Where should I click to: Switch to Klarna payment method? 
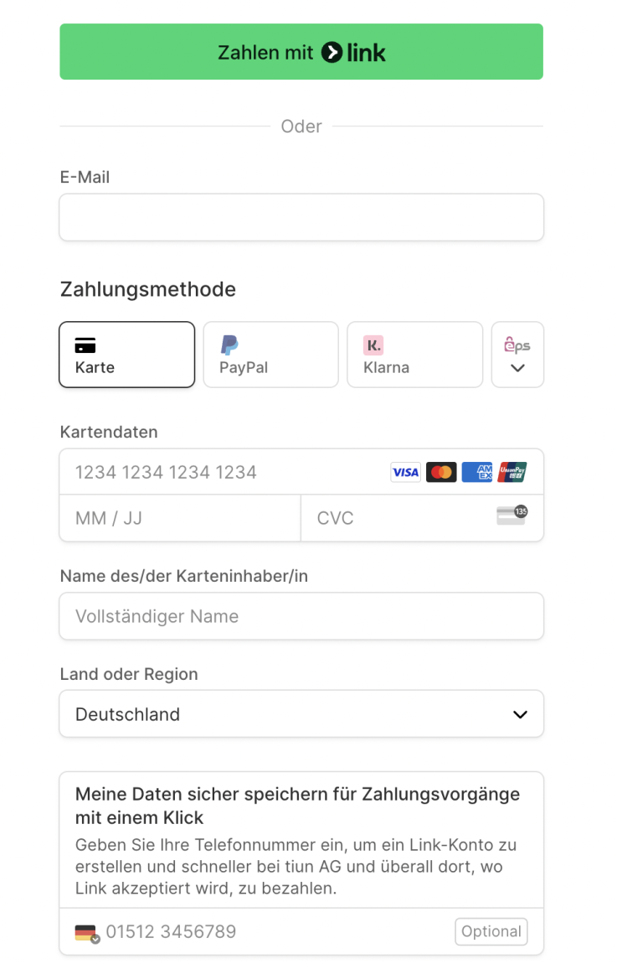point(414,355)
